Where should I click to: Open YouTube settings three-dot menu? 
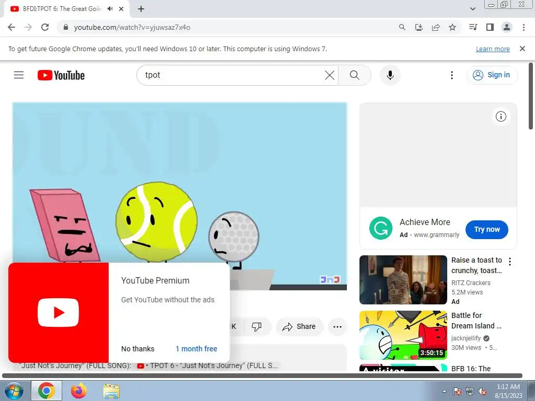click(x=452, y=75)
